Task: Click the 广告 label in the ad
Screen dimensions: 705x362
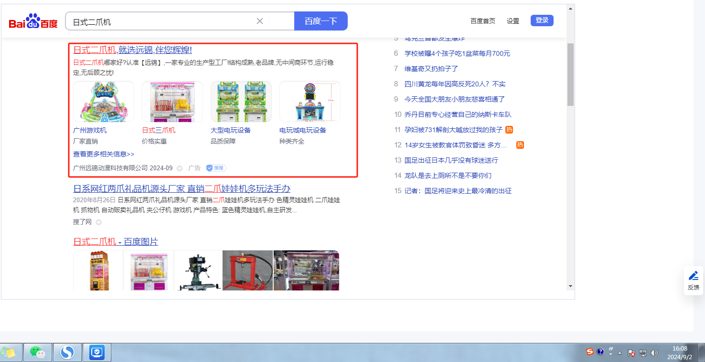Action: (194, 168)
